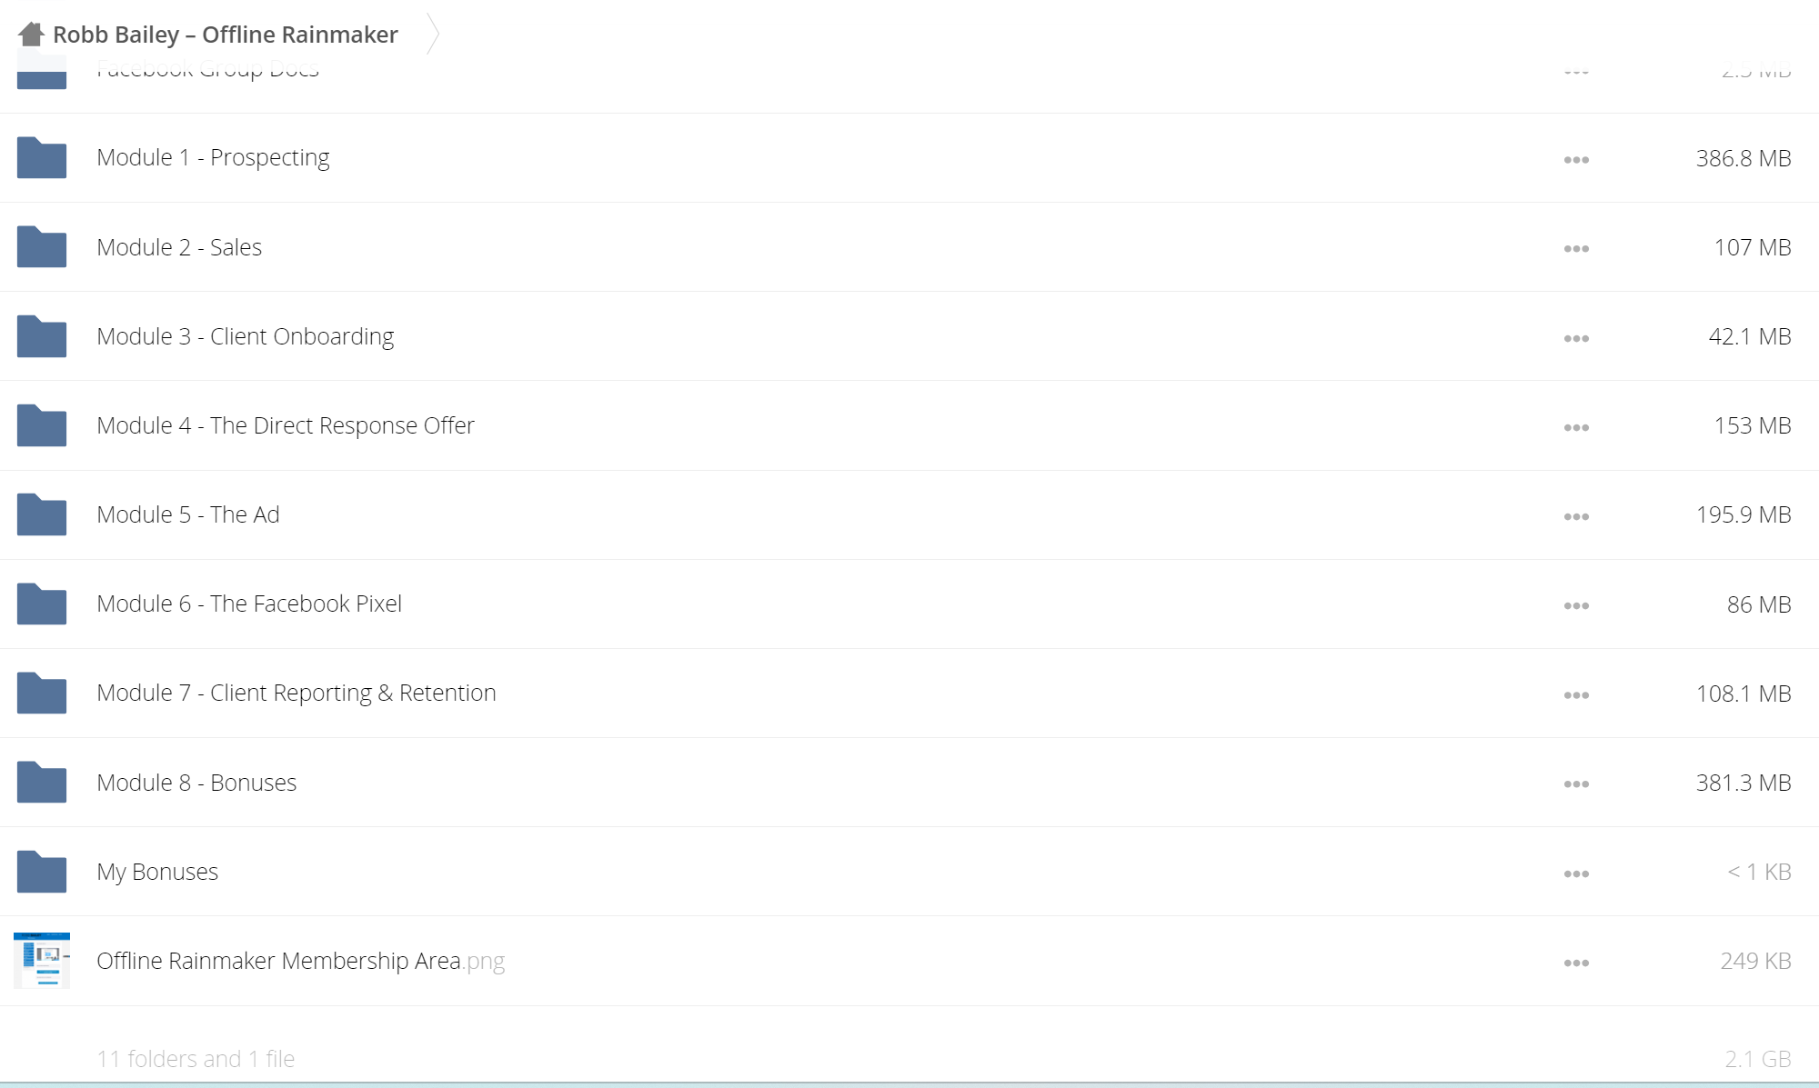The image size is (1819, 1088).
Task: Open more options for Module 1 - Prospecting
Action: click(1576, 160)
